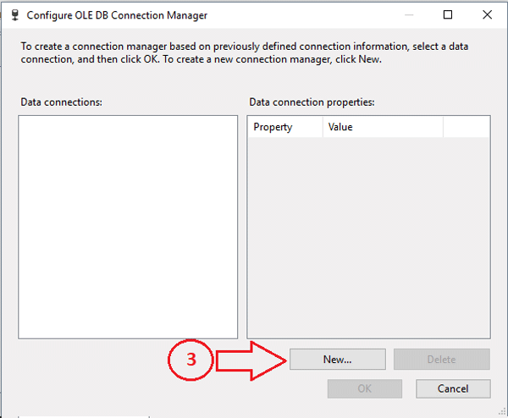Click the greyed-out Delete button
This screenshot has width=508, height=418.
tap(442, 359)
